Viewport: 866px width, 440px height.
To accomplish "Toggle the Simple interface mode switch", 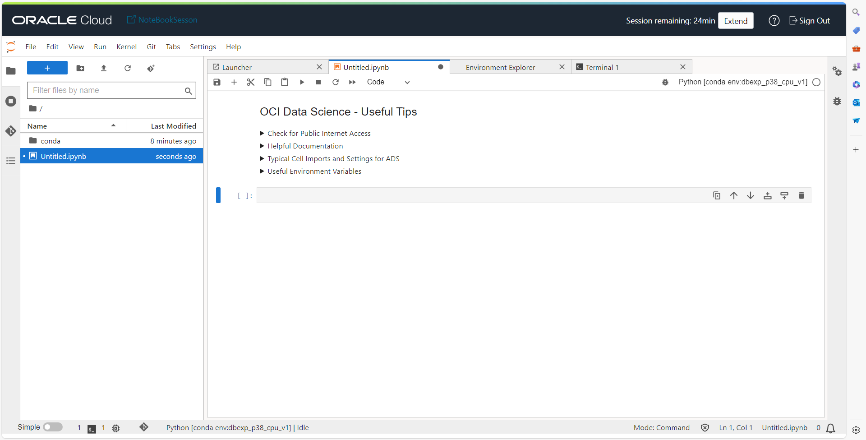I will 53,427.
